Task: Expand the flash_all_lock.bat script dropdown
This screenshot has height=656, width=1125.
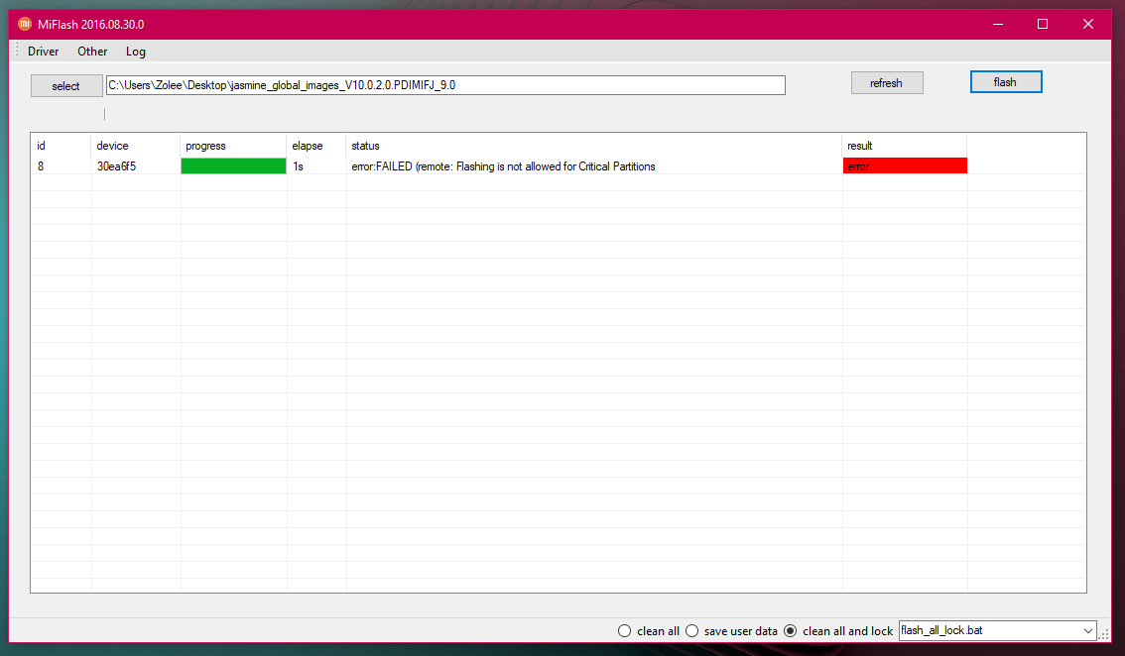Action: pos(1087,631)
